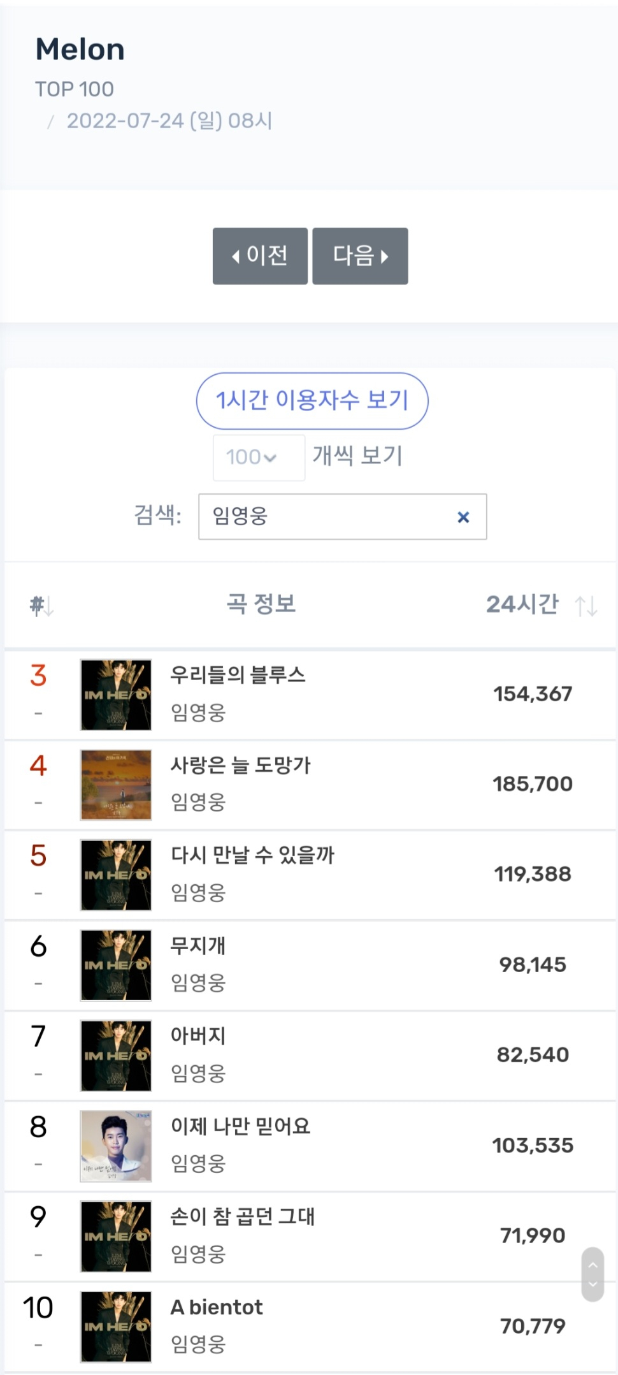Clear the search field with the X icon
The image size is (618, 1375).
463,517
